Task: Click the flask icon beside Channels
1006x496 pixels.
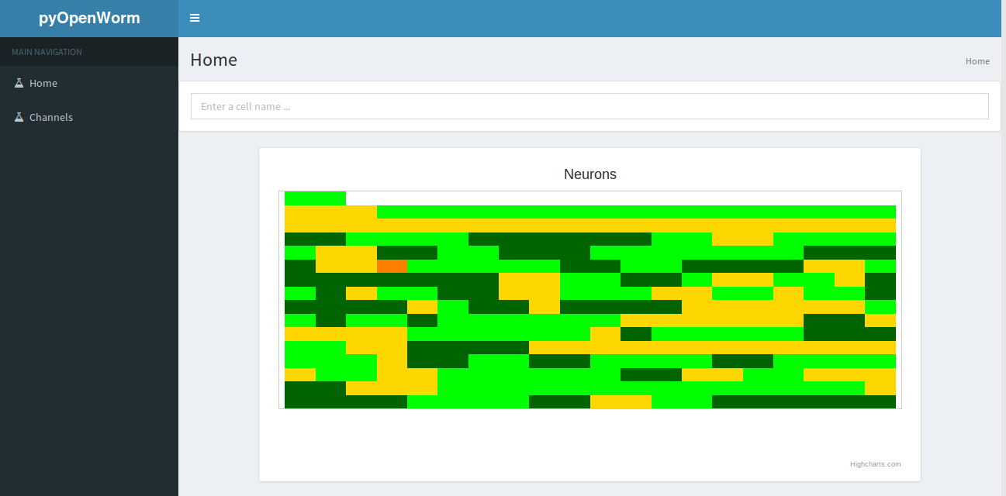Action: coord(19,116)
